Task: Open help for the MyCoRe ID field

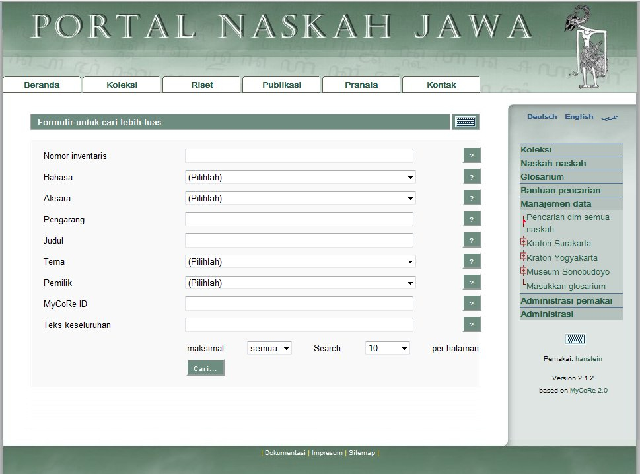Action: (x=472, y=304)
